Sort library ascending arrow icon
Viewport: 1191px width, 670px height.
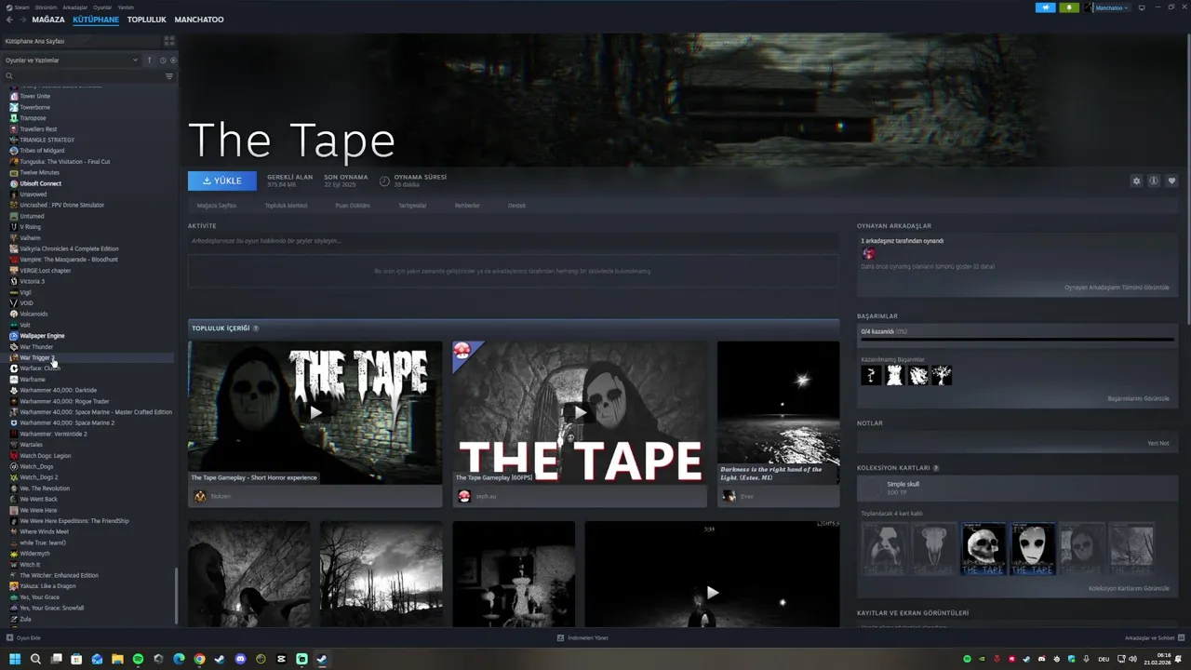tap(149, 60)
